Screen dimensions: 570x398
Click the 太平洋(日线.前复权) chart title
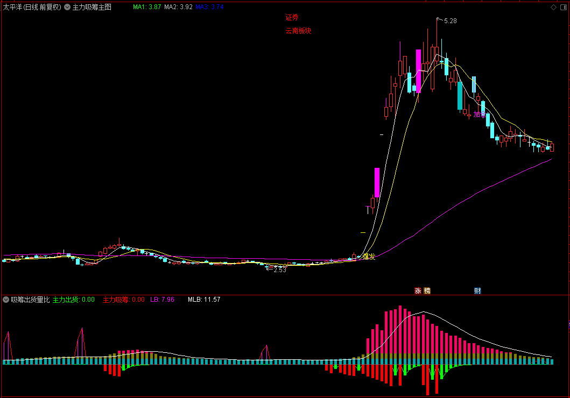click(32, 7)
